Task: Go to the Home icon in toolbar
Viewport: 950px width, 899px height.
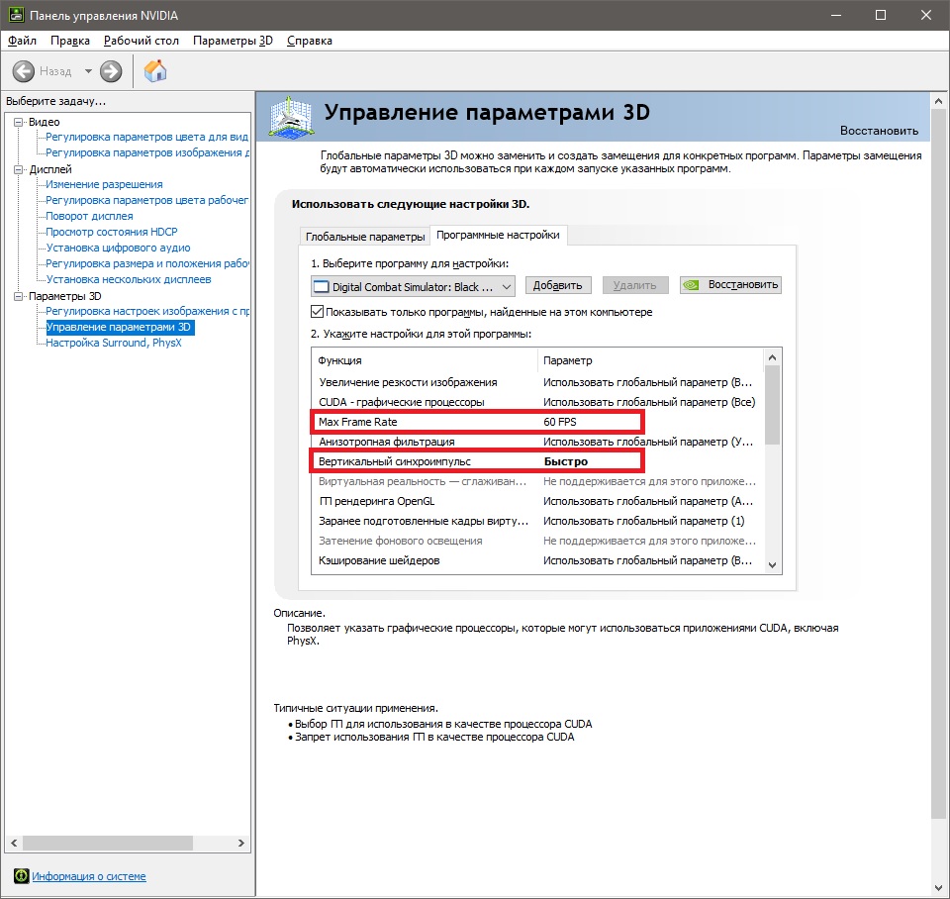Action: click(x=155, y=71)
